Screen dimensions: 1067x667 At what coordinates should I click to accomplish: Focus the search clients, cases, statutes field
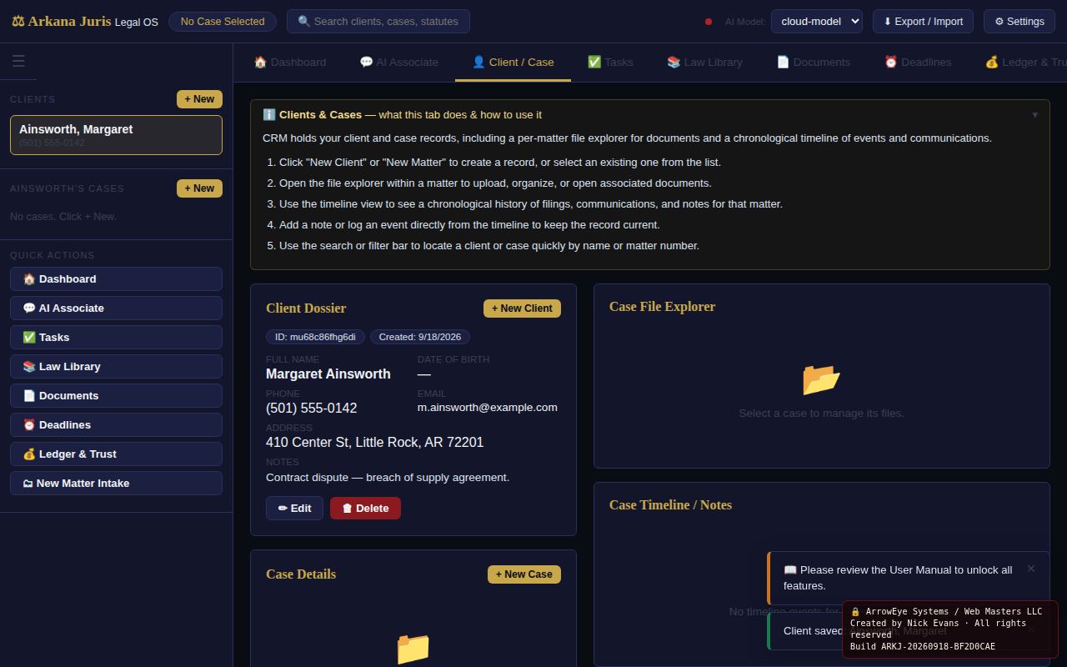tap(378, 21)
